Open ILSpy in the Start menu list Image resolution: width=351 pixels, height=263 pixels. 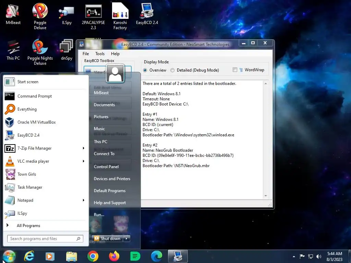point(45,213)
